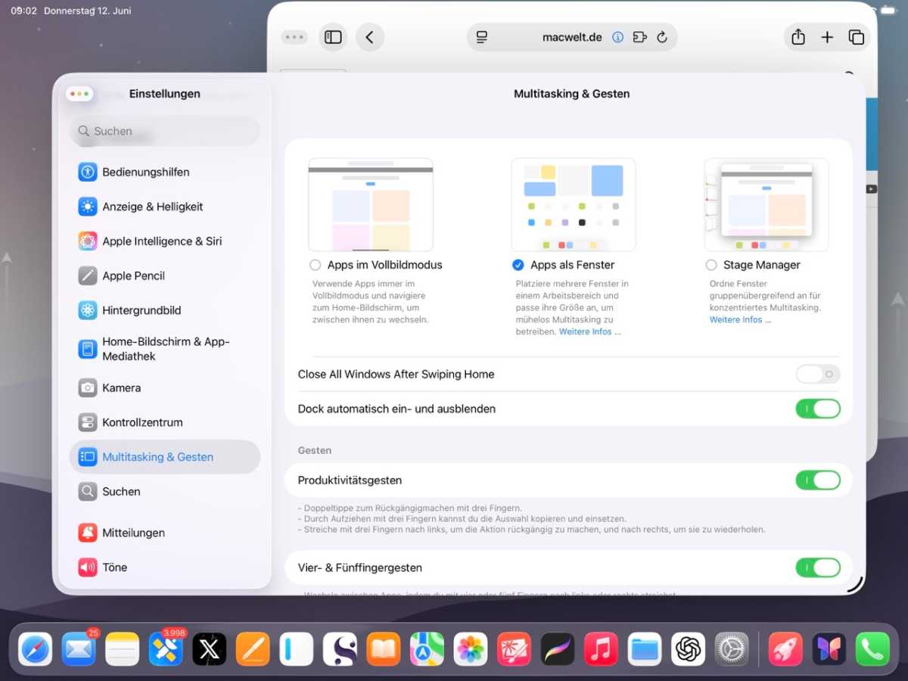This screenshot has height=681, width=908.
Task: Open Weitere Infos under Apps als Fenster
Action: [589, 331]
